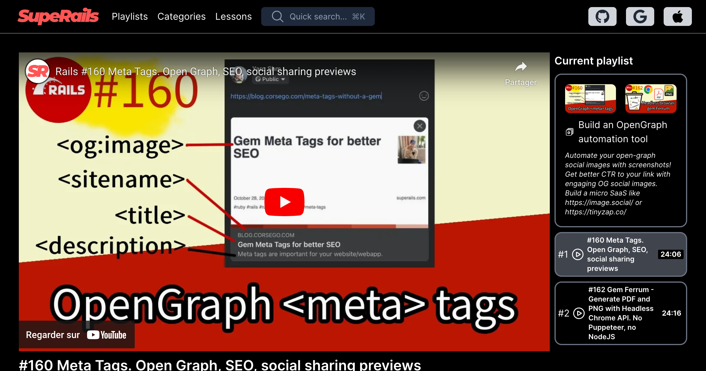The image size is (706, 371).
Task: Click the Partager share arrow icon
Action: click(x=521, y=67)
